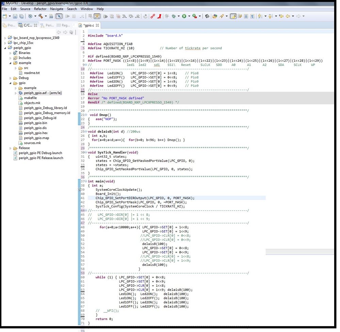Select readme.txt in the project tree
Screen dimensions: 340x332
click(32, 73)
